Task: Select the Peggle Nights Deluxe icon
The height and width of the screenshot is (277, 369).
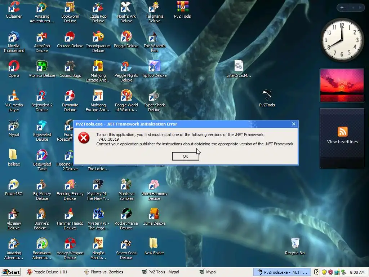Action: pos(126,71)
